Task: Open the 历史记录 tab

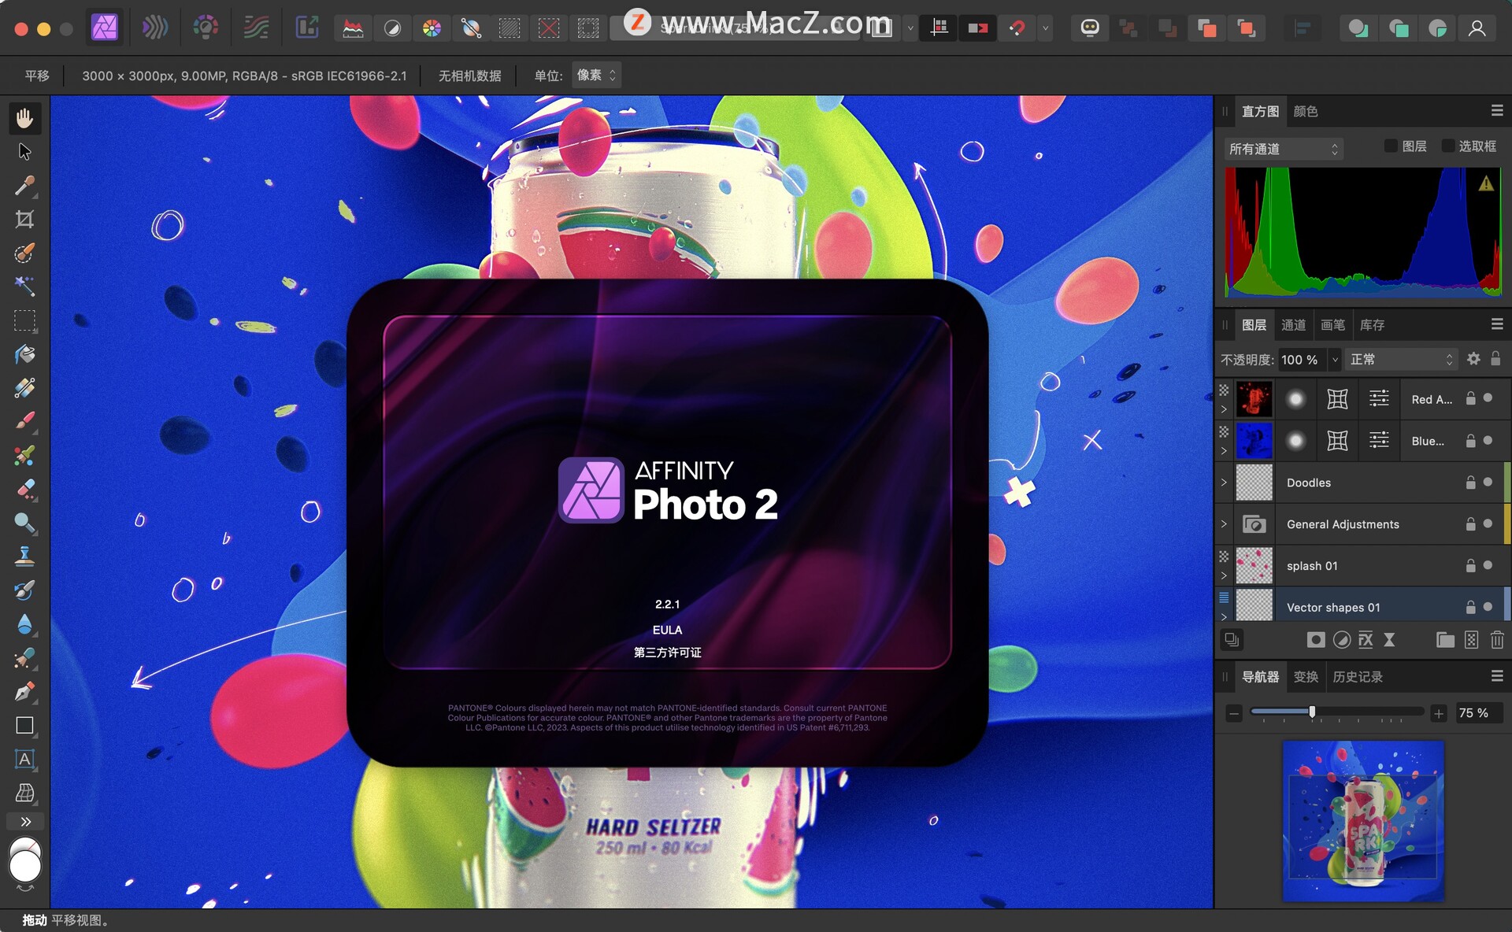Action: 1357,677
